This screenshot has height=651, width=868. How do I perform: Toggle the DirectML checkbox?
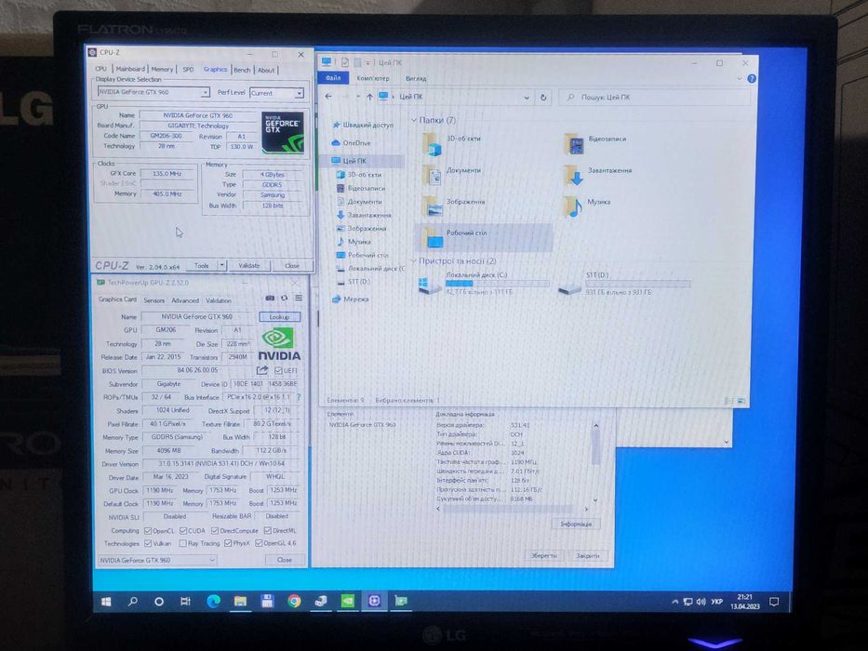pos(268,530)
